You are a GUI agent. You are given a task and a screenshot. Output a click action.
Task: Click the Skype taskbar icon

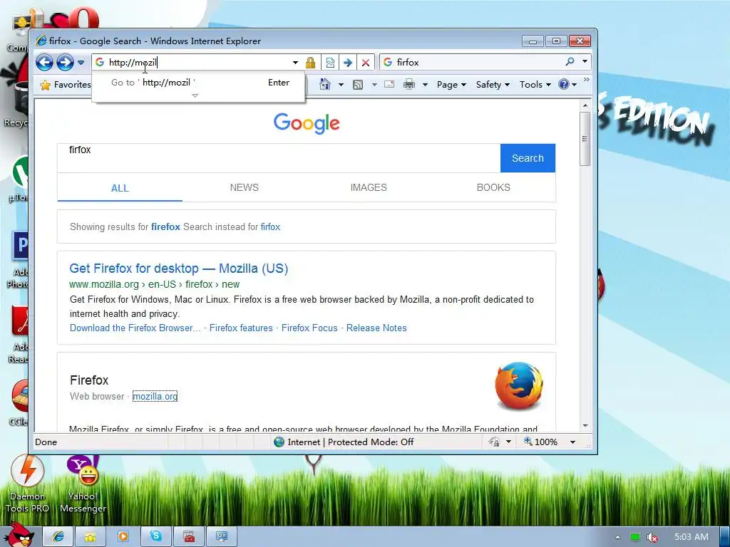point(156,536)
